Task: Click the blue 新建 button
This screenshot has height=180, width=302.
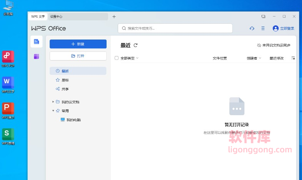Action: (78, 44)
